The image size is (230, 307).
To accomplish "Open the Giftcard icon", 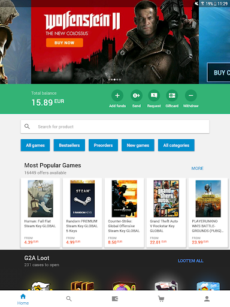I will coord(172,95).
